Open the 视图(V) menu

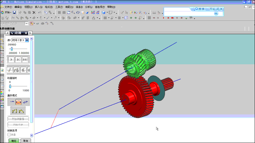[28, 7]
